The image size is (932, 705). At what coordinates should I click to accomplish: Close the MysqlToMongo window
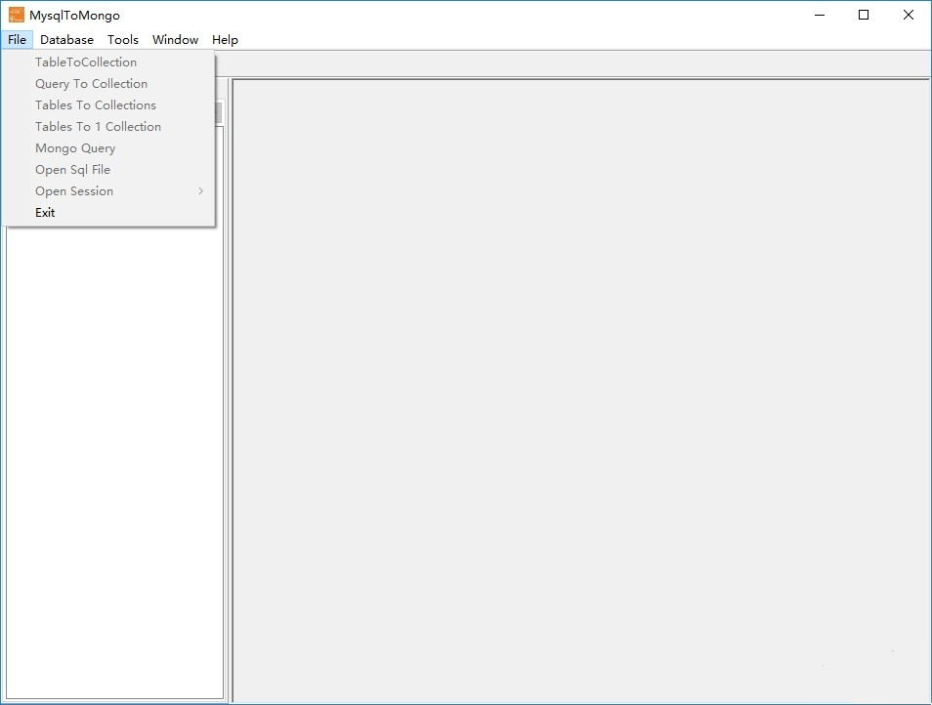909,15
